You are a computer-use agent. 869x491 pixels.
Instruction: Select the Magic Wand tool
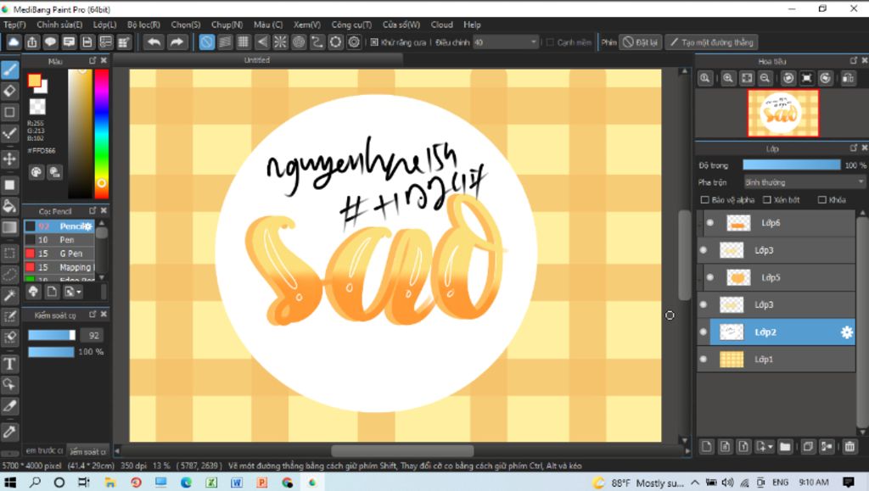click(10, 296)
